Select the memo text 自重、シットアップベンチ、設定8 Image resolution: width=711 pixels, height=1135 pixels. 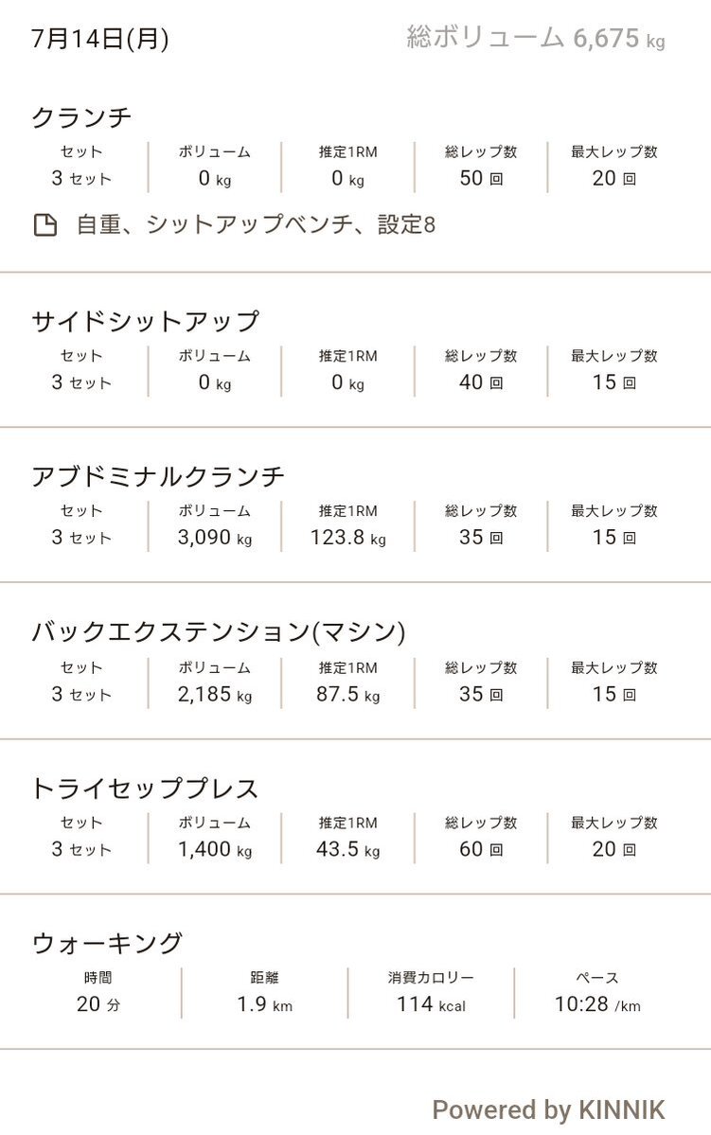(256, 224)
